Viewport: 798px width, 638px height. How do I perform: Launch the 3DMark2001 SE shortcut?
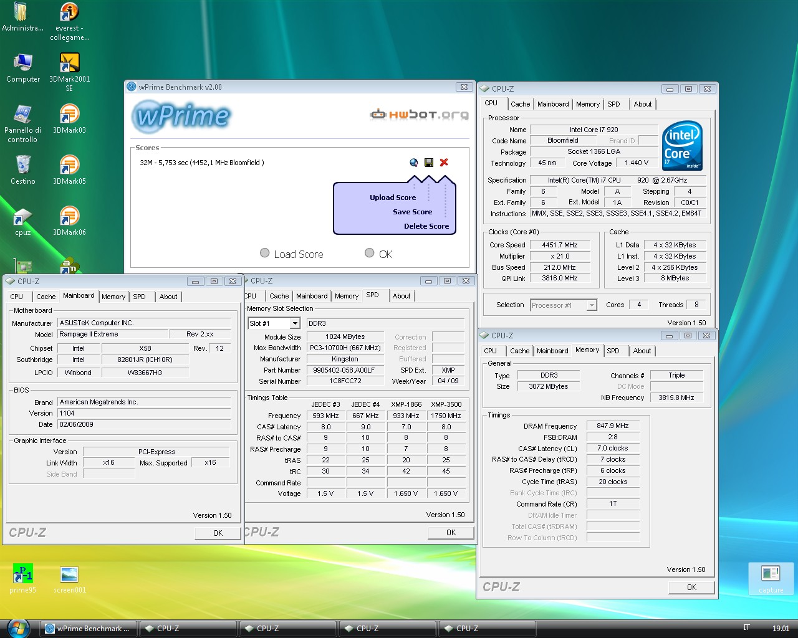coord(69,72)
